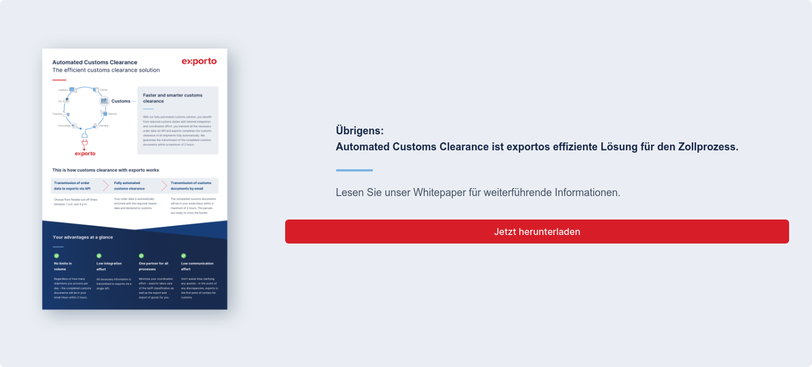Click the Customs icon in the circular diagram

point(104,101)
